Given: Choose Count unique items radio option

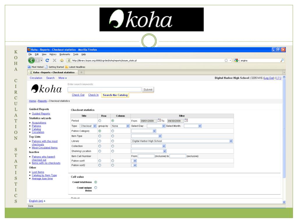Looking at the screenshot, I should click(96, 188).
